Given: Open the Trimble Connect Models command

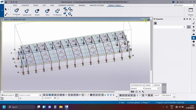Looking at the screenshot, I should coord(37,12).
